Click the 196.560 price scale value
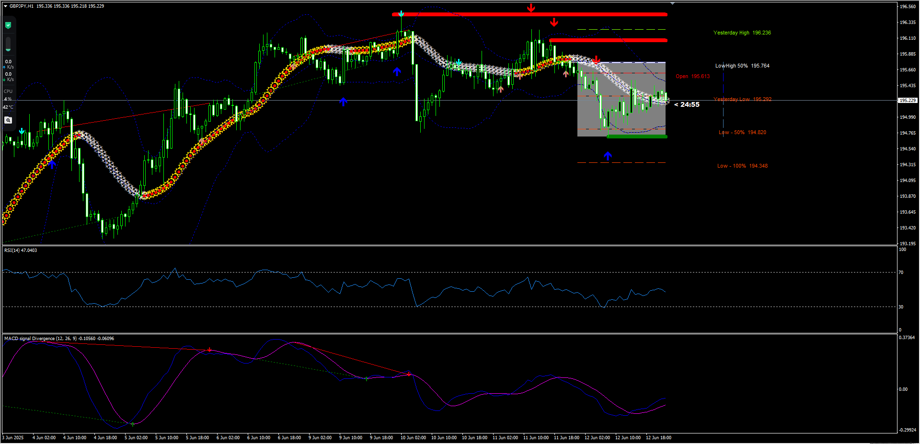Screen dimensions: 920x444 (908, 7)
